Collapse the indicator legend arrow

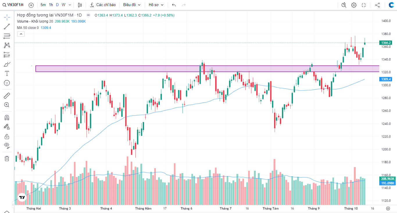[x=21, y=34]
